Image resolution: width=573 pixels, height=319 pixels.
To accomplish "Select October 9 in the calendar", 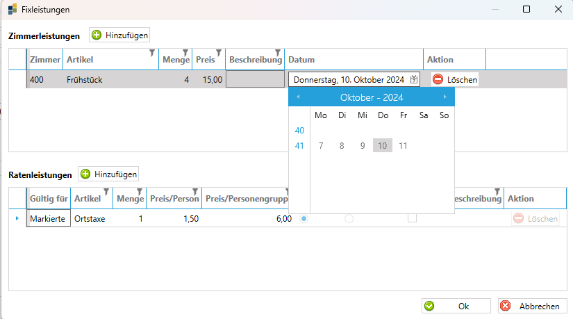I will (x=363, y=145).
